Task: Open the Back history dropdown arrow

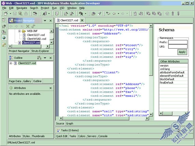Action: (118, 14)
